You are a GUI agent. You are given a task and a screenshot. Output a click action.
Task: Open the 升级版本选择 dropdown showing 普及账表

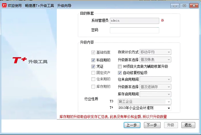pos(155,59)
